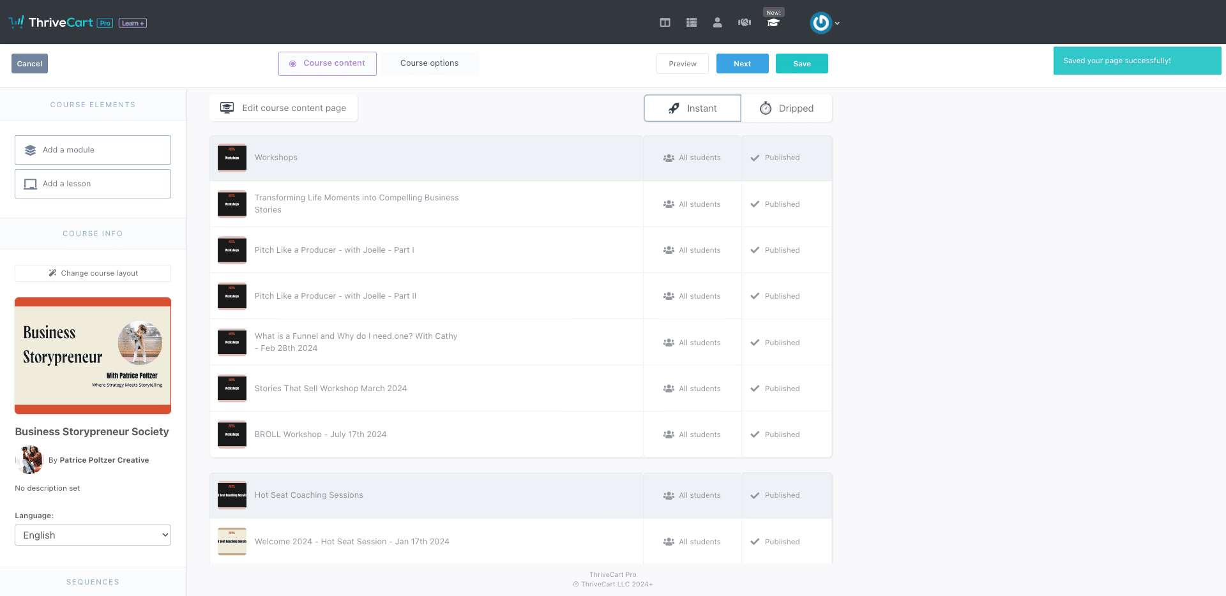This screenshot has height=596, width=1226.
Task: Click Change course layout
Action: tap(93, 273)
